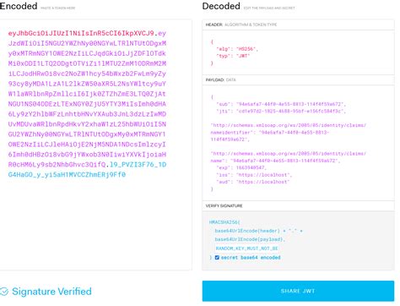Click the "alg" HS256 line in header
The width and height of the screenshot is (400, 306).
pos(237,49)
